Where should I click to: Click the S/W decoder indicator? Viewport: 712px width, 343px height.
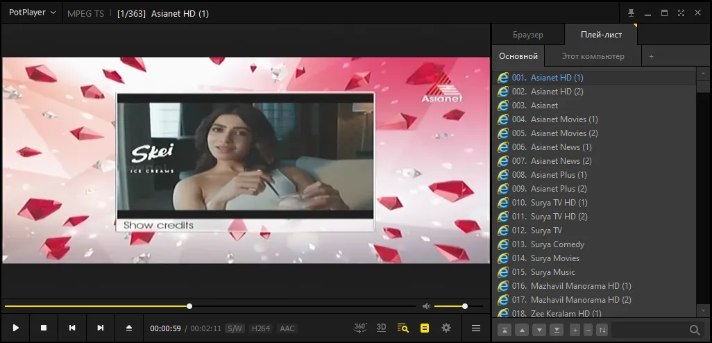(235, 328)
